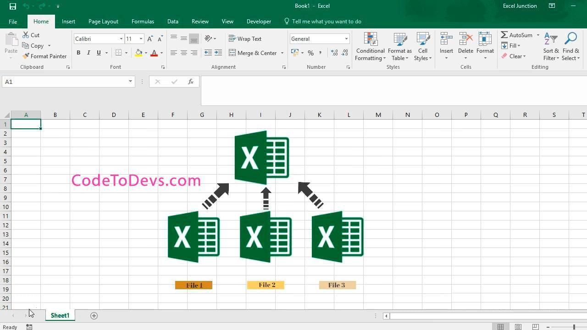Select the Sheet1 tab
The image size is (587, 330).
[x=60, y=315]
